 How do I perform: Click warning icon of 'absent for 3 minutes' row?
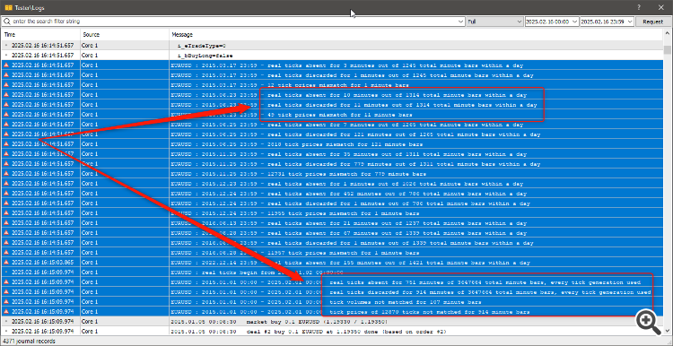click(x=6, y=65)
